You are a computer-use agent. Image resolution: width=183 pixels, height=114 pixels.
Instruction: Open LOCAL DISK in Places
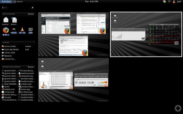coord(8,53)
